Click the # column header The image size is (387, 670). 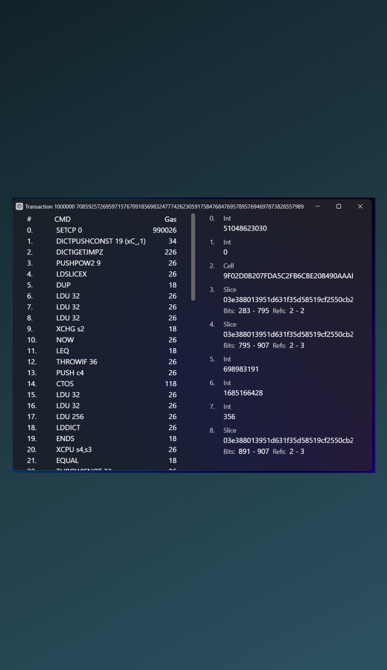(29, 219)
